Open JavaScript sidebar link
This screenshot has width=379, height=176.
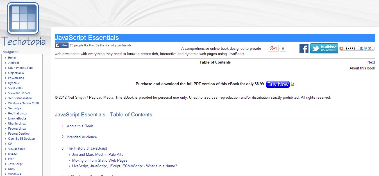(x=15, y=164)
